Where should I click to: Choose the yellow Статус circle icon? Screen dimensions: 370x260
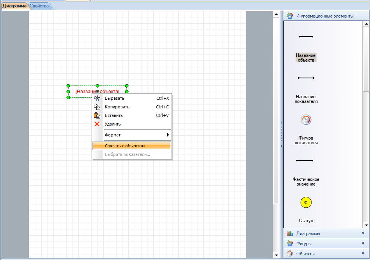click(306, 202)
